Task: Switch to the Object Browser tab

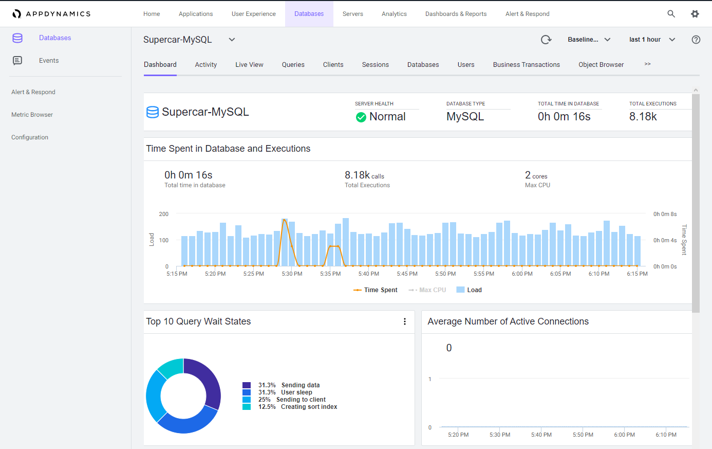Action: pos(601,65)
